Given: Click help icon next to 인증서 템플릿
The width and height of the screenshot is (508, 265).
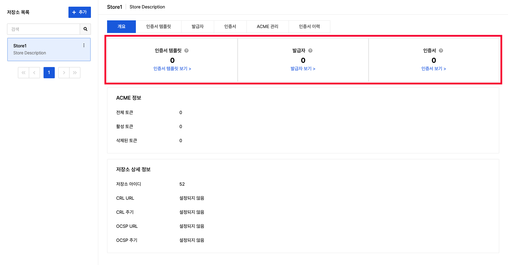Looking at the screenshot, I should (x=186, y=51).
